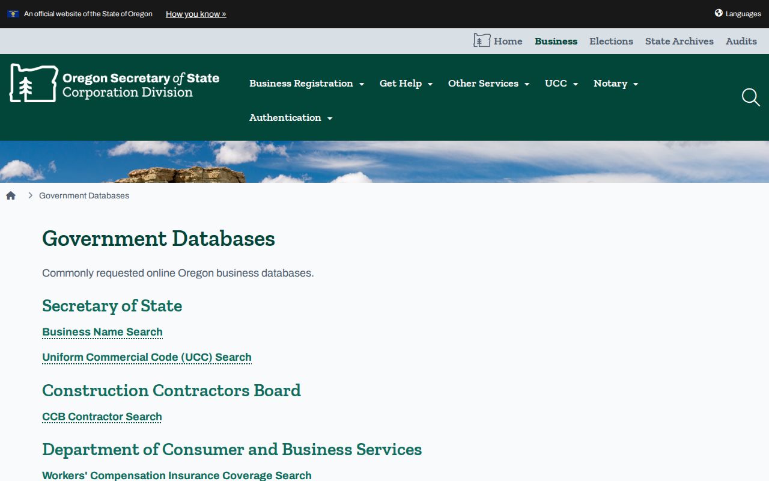The height and width of the screenshot is (481, 769).
Task: Click the Oregon state logo in header
Action: (x=34, y=83)
